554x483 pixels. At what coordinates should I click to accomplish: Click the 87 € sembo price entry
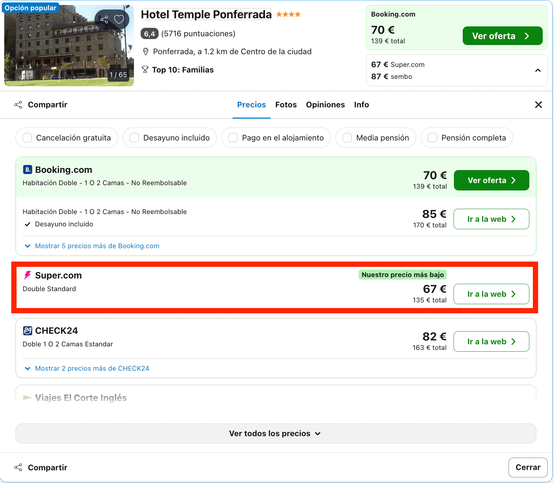pyautogui.click(x=391, y=76)
